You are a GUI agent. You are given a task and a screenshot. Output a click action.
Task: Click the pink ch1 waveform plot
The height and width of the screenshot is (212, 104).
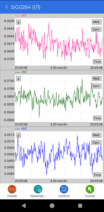(58, 42)
